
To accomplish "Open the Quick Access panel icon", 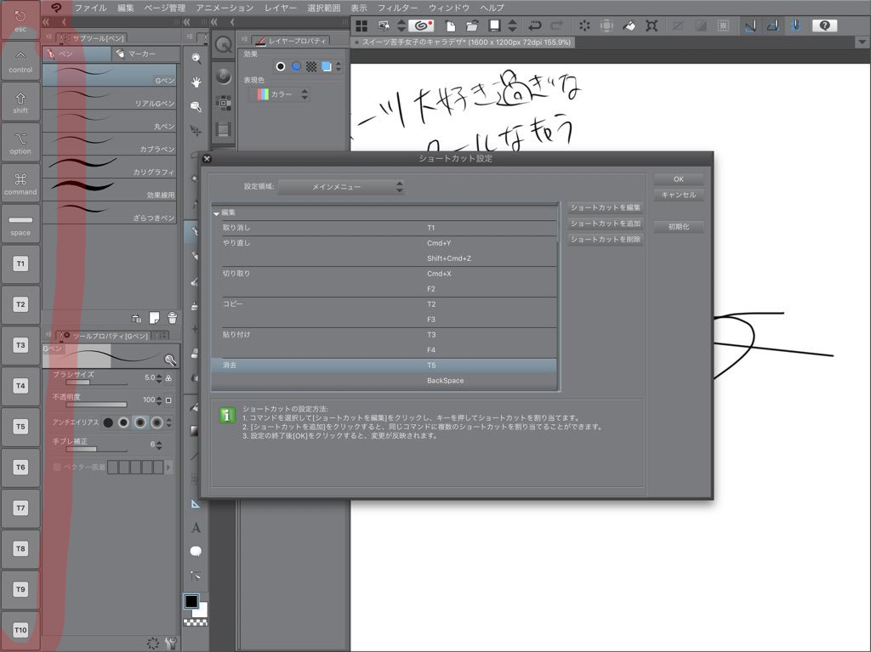I will pyautogui.click(x=224, y=45).
